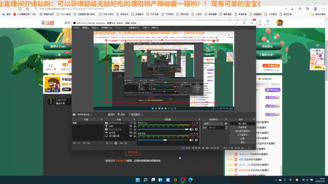Open the Task View icon on the taskbar
328x184 pixels.
point(153,180)
